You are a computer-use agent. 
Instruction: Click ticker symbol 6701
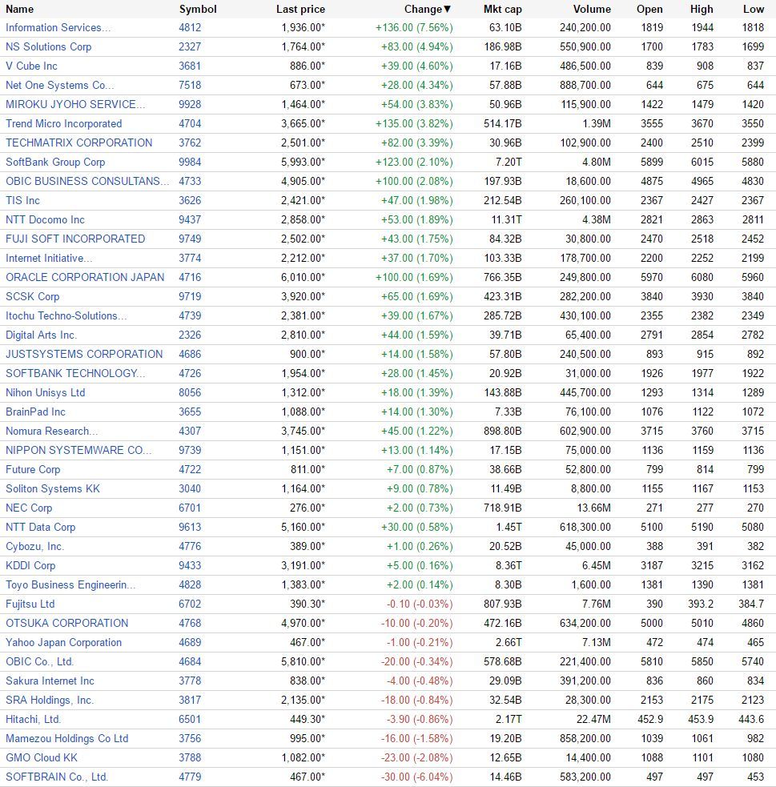(x=190, y=508)
